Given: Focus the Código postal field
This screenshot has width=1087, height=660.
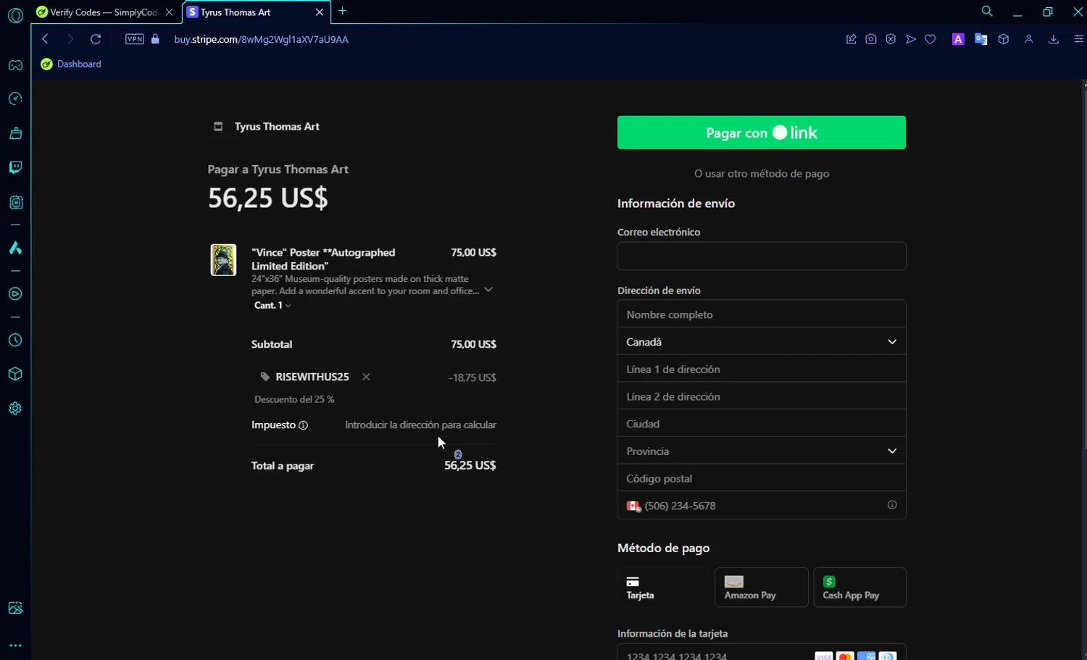Looking at the screenshot, I should (x=762, y=479).
